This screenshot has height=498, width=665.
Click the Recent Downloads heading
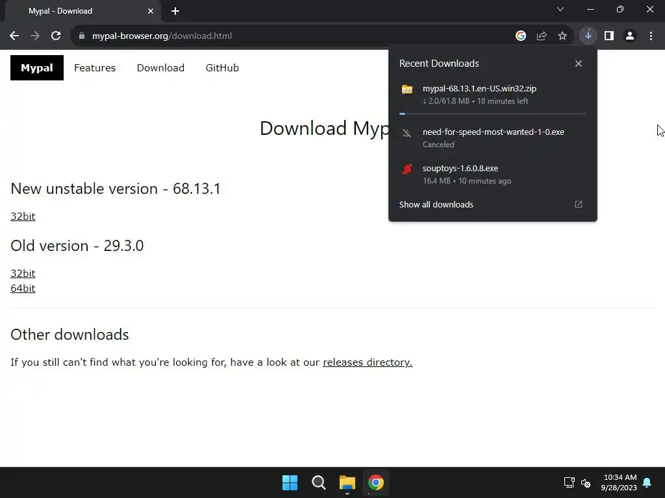pos(439,64)
